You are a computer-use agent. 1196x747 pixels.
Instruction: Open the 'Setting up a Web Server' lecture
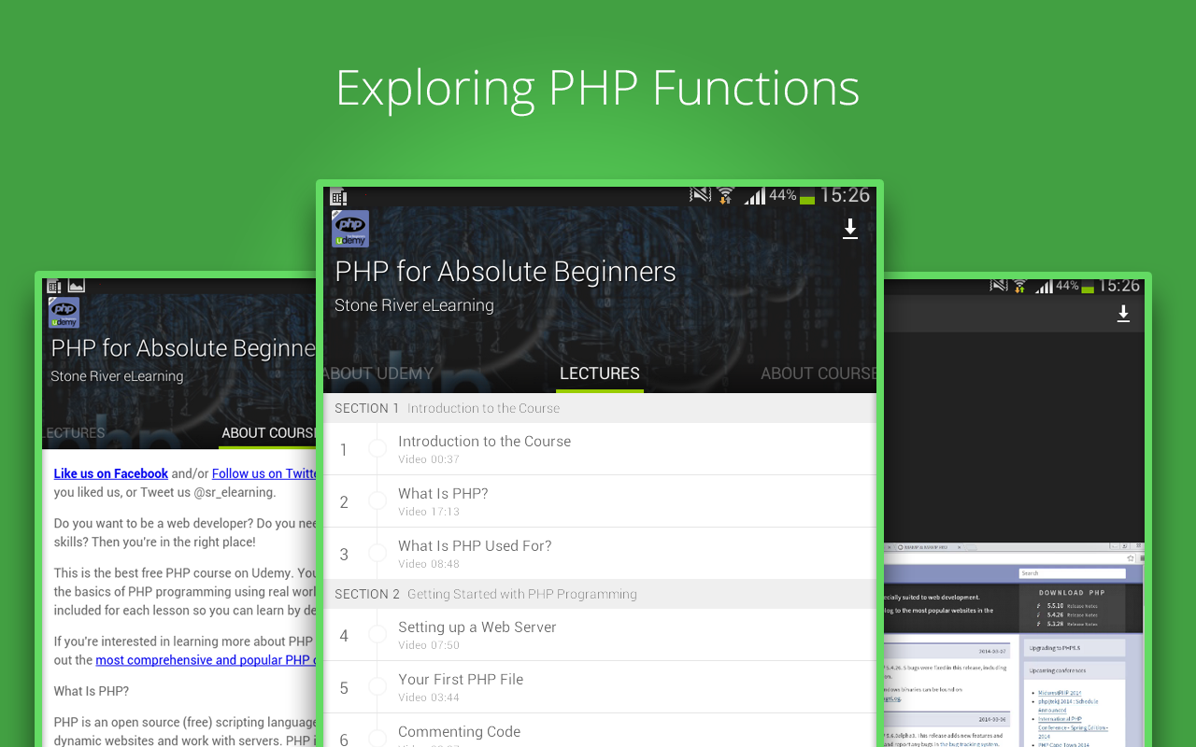tap(600, 635)
